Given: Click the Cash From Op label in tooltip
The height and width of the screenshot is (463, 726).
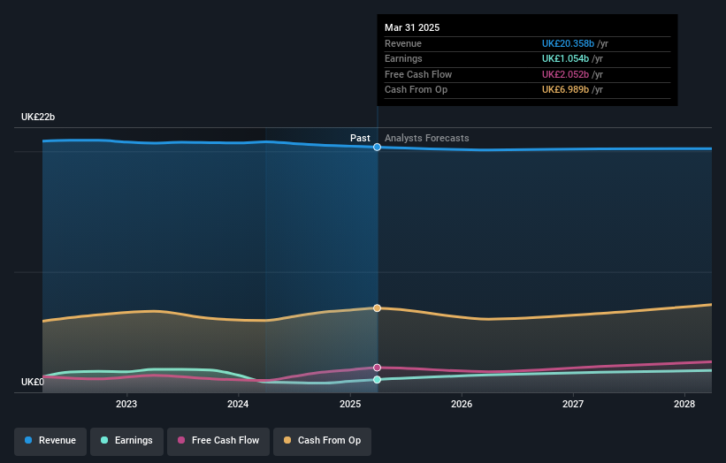Looking at the screenshot, I should pos(416,90).
